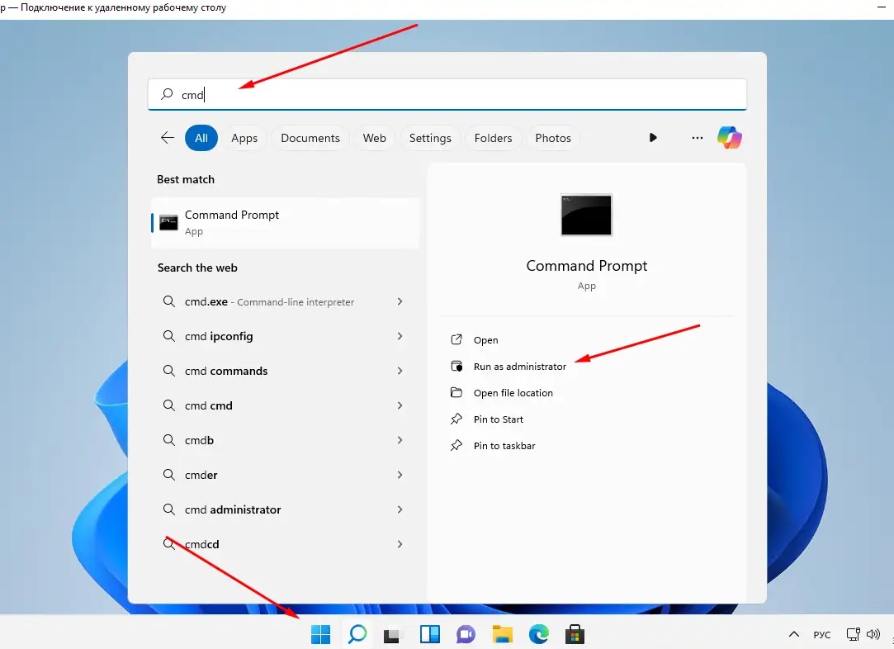Open File Explorer from the taskbar
Image resolution: width=894 pixels, height=649 pixels.
click(502, 634)
